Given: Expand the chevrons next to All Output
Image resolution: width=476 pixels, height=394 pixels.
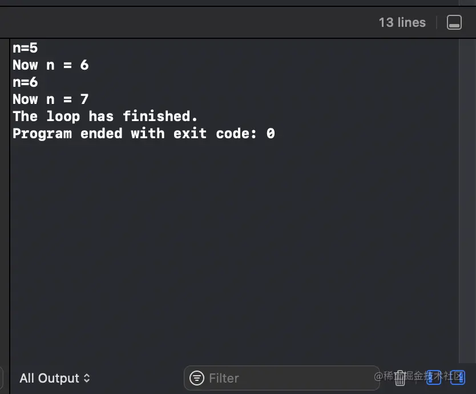Looking at the screenshot, I should click(x=87, y=378).
